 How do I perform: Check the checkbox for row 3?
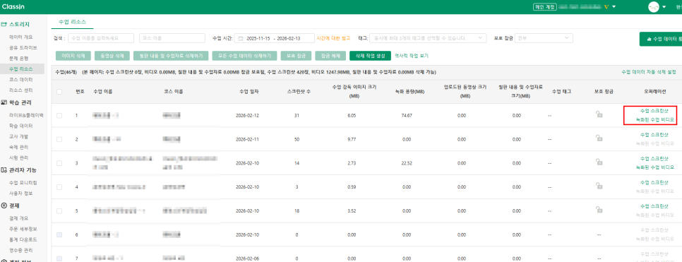coord(59,162)
